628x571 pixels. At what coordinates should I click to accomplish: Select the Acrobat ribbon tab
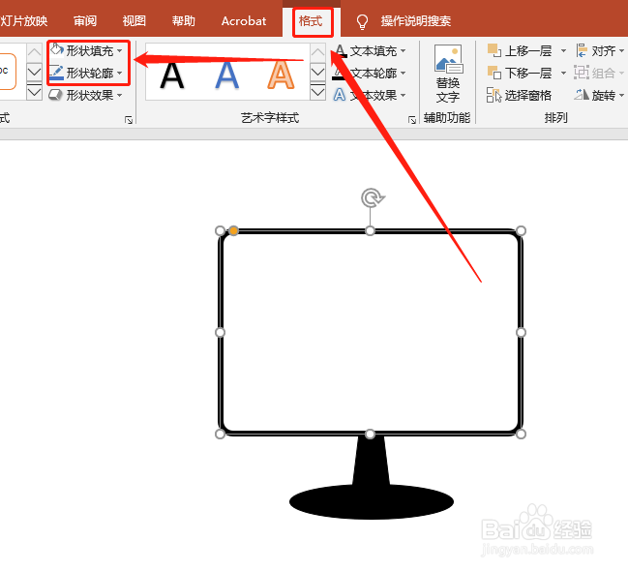[244, 21]
